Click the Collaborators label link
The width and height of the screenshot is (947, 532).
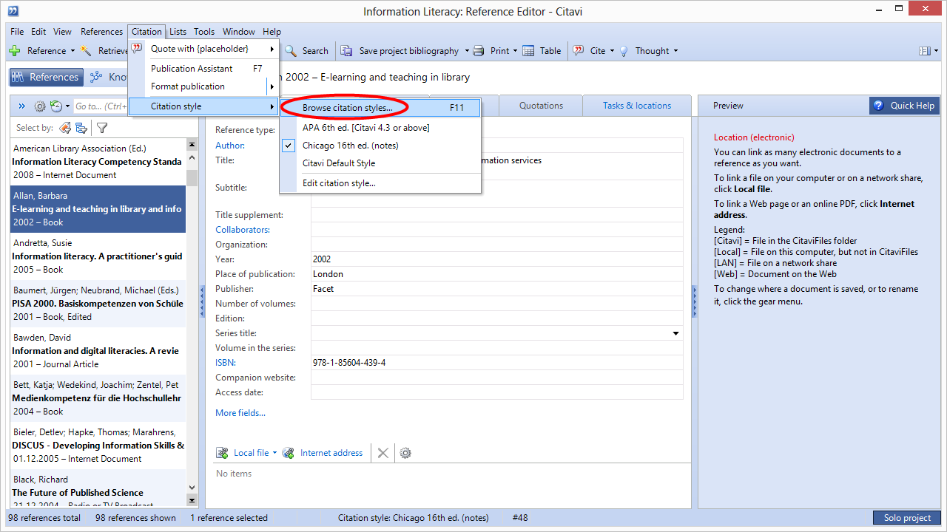click(x=243, y=230)
